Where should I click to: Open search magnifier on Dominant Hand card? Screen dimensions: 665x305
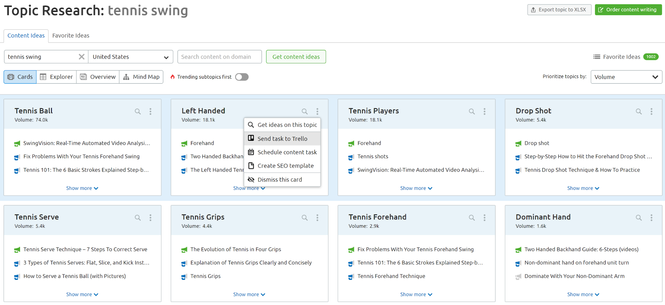[638, 218]
